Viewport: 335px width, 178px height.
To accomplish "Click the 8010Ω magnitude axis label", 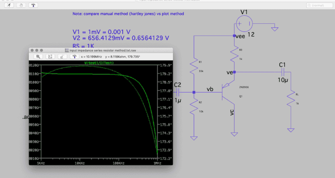I will coord(34,158).
